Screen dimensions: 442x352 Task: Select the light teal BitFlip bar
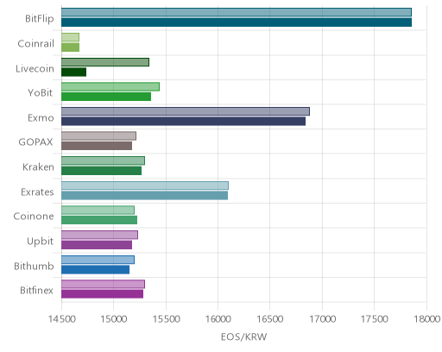coord(237,12)
